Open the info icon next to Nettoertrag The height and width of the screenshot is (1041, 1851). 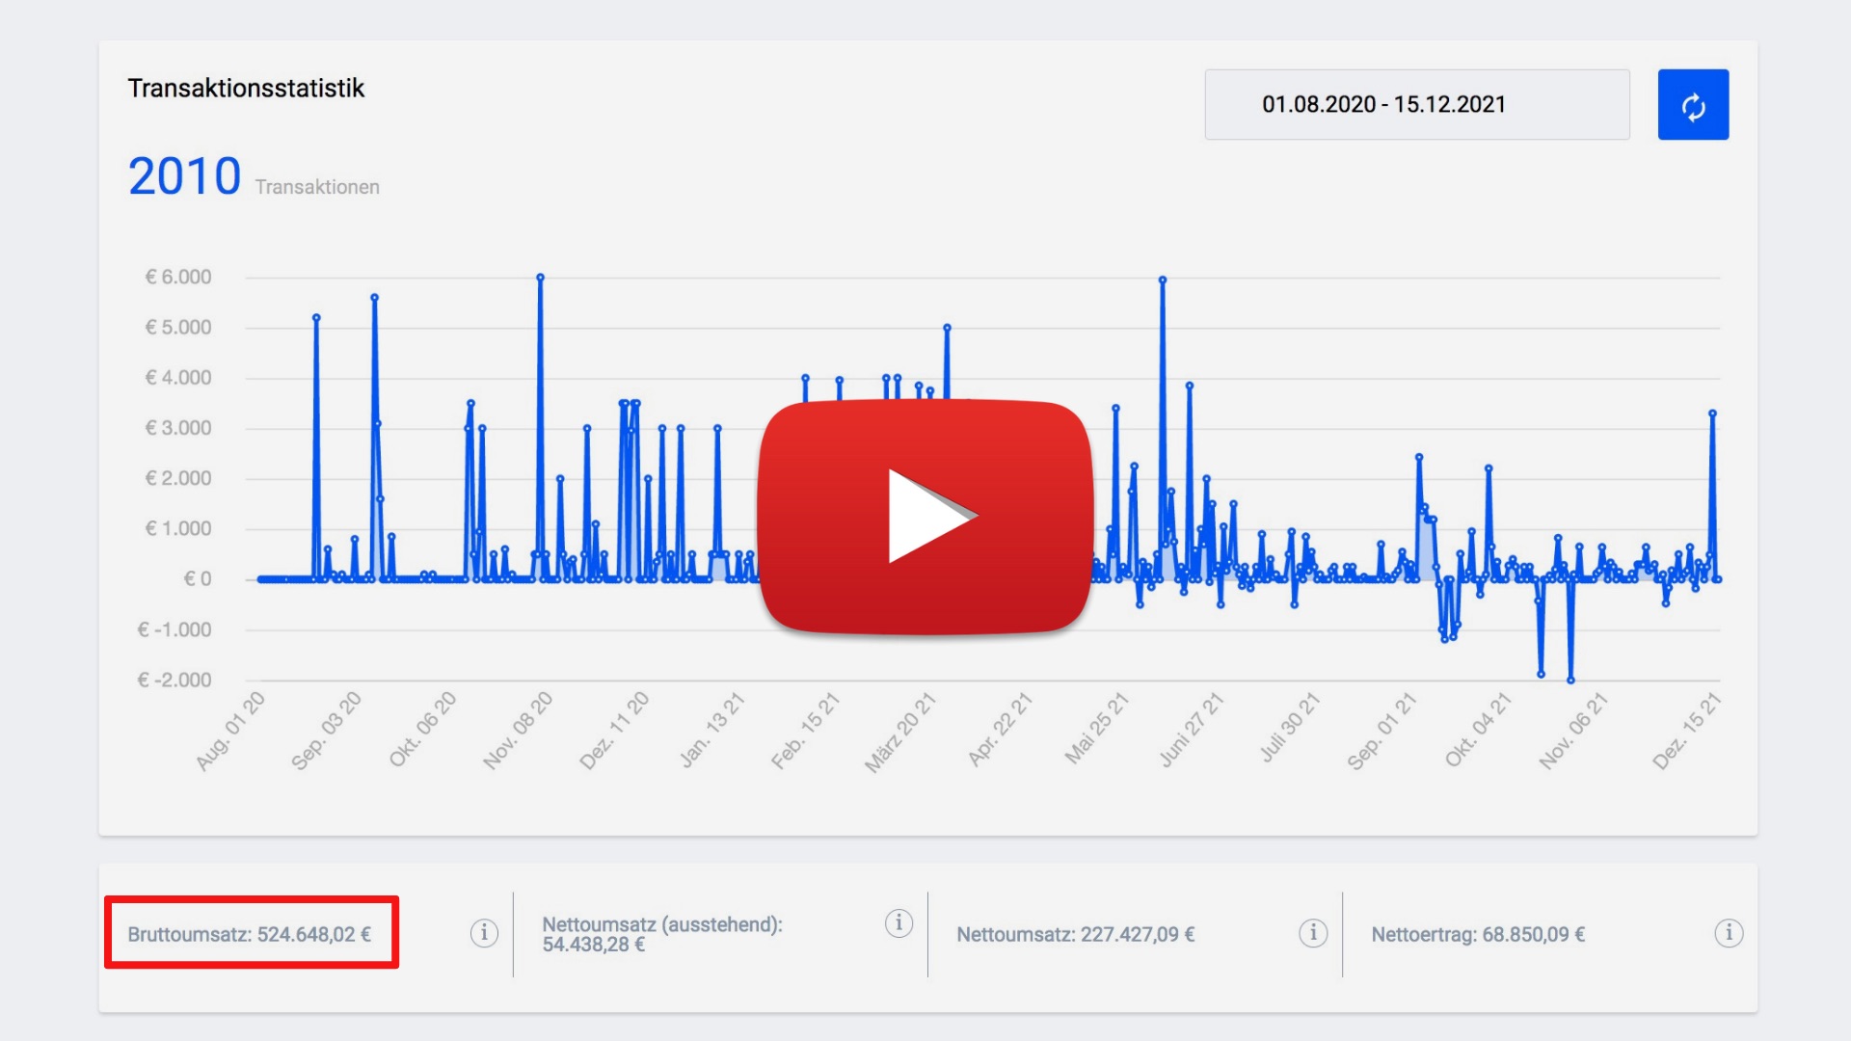click(x=1729, y=933)
